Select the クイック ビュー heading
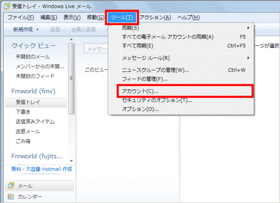 (33, 46)
